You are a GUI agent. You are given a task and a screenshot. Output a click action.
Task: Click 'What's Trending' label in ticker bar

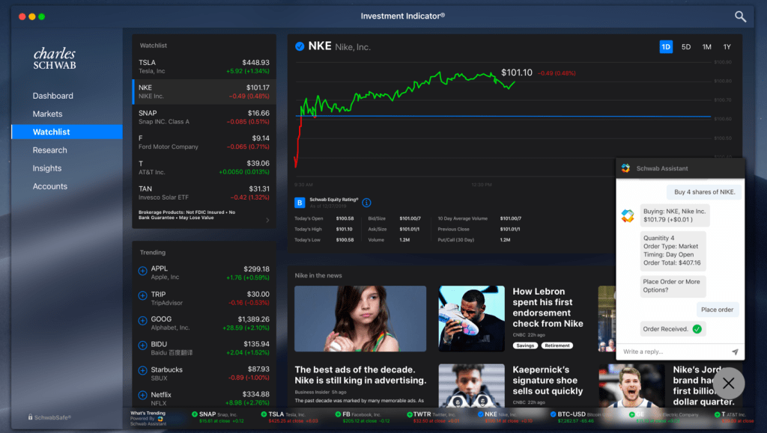148,413
